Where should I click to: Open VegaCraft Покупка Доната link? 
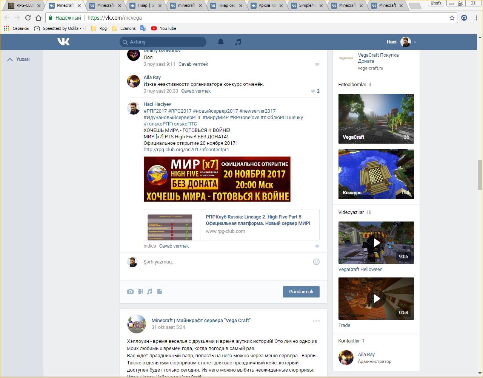378,58
